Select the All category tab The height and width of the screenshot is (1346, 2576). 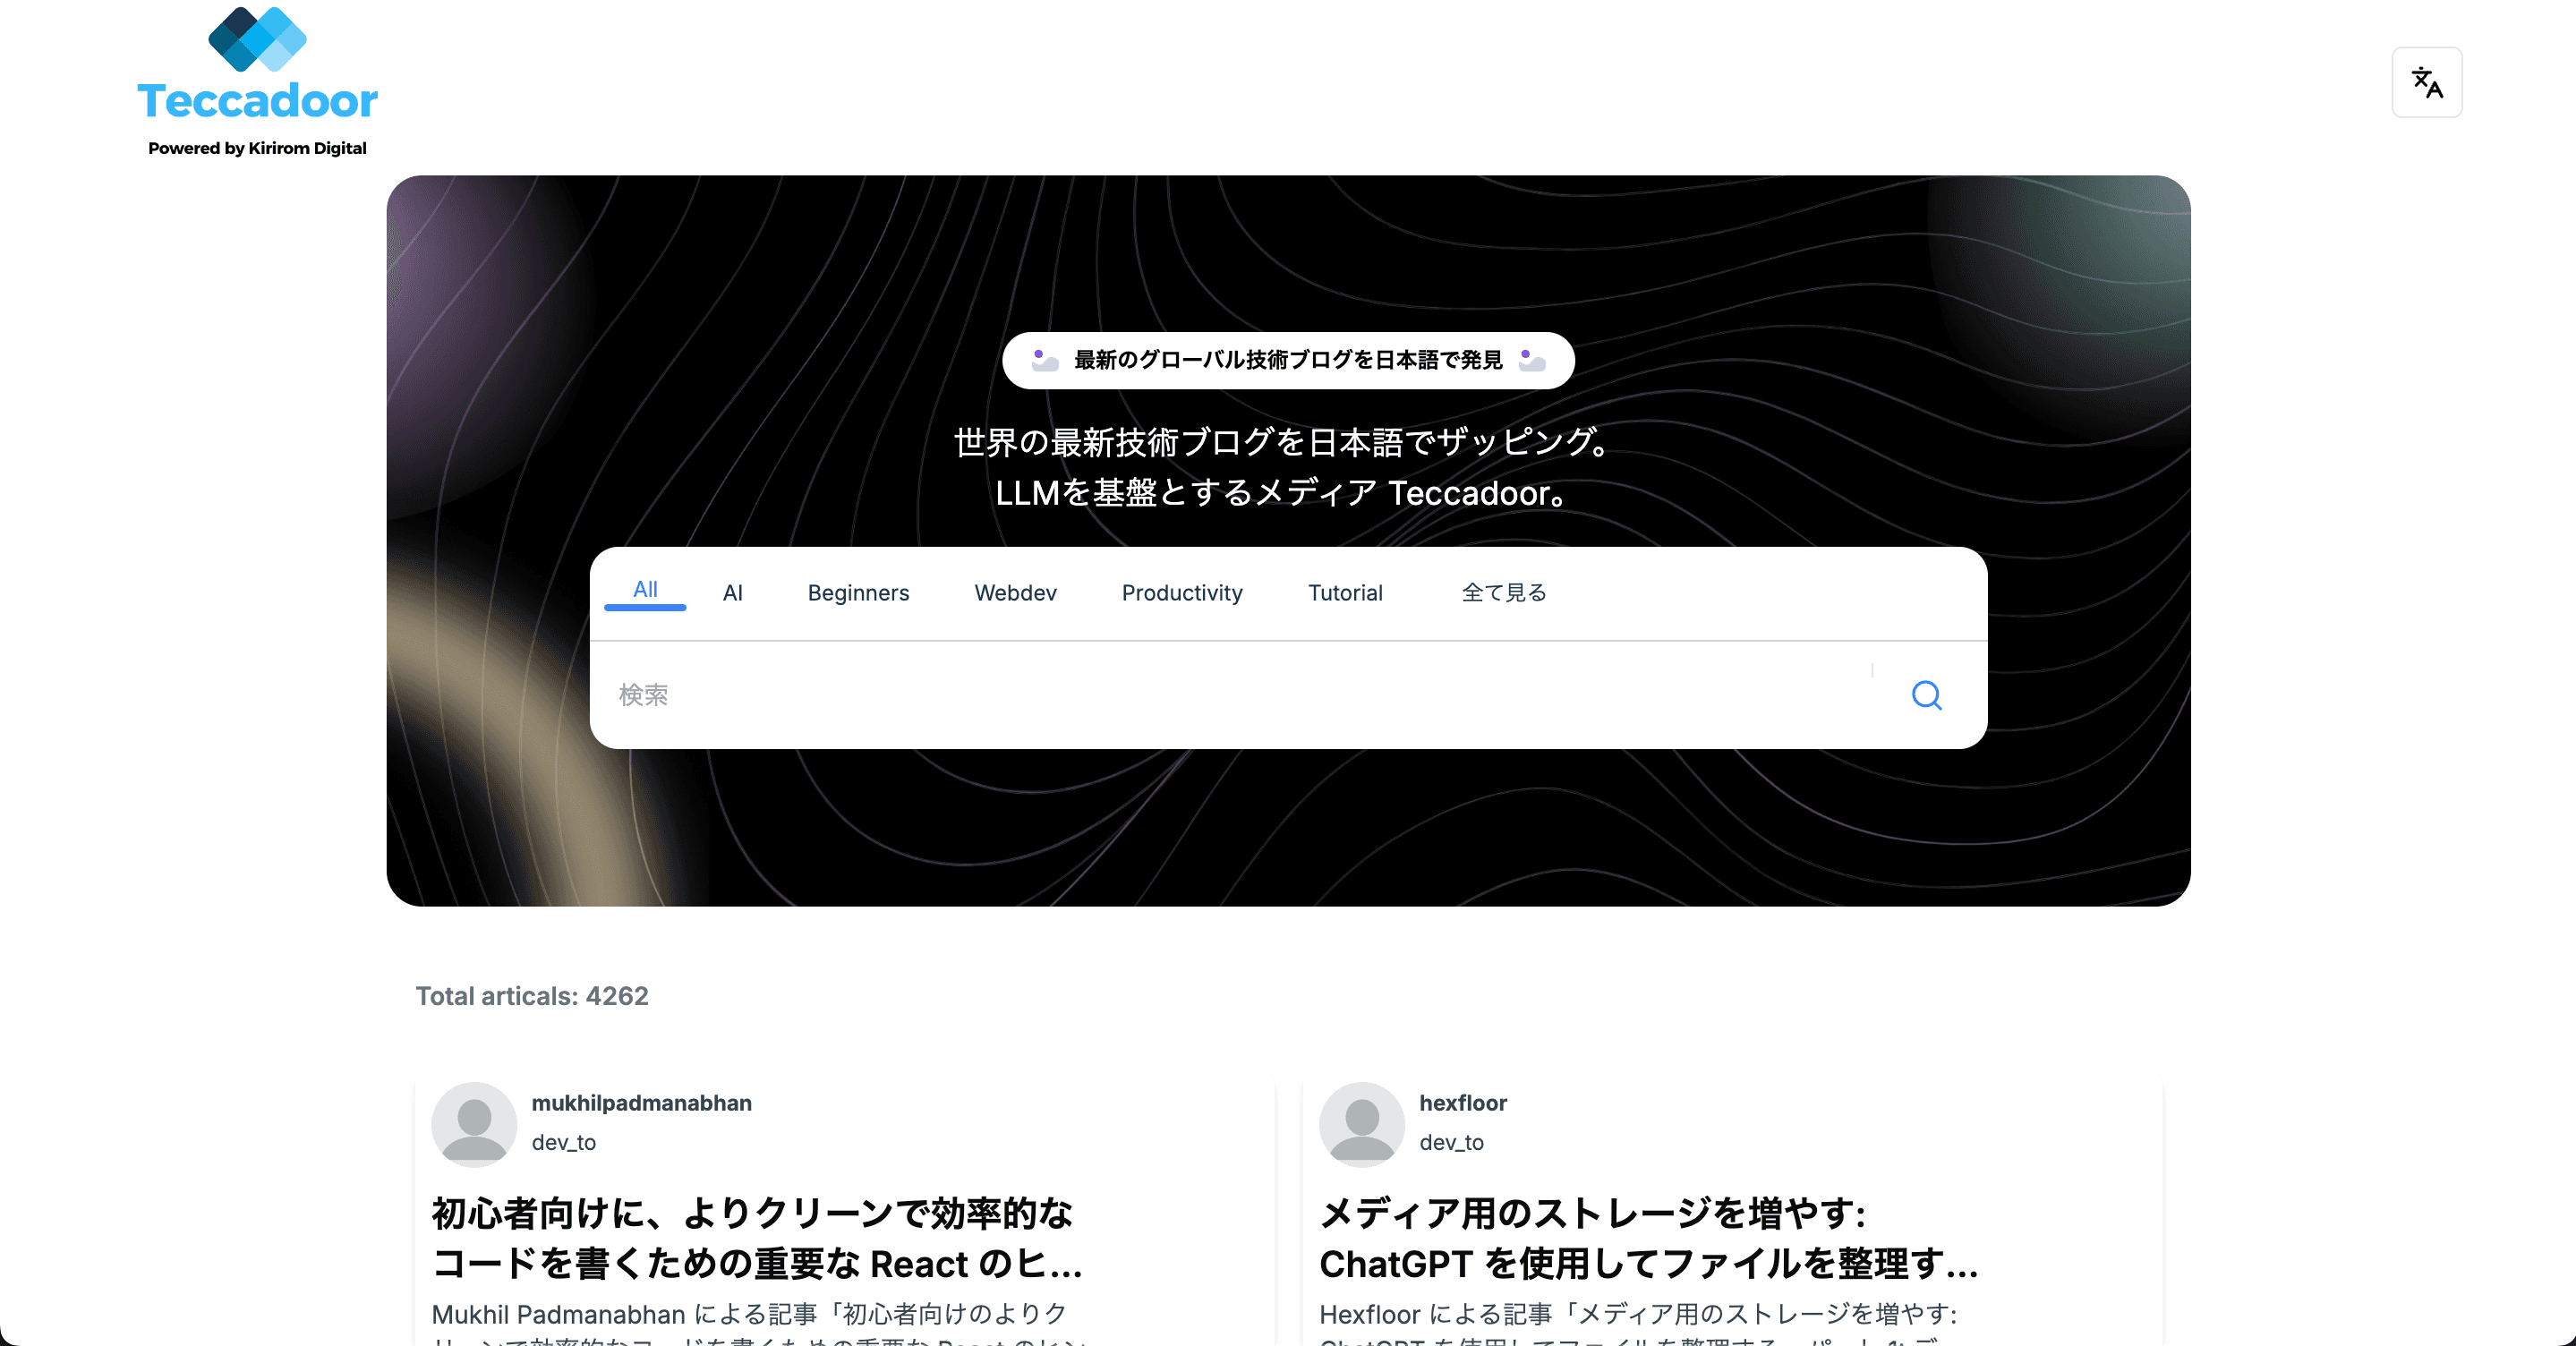click(x=645, y=592)
